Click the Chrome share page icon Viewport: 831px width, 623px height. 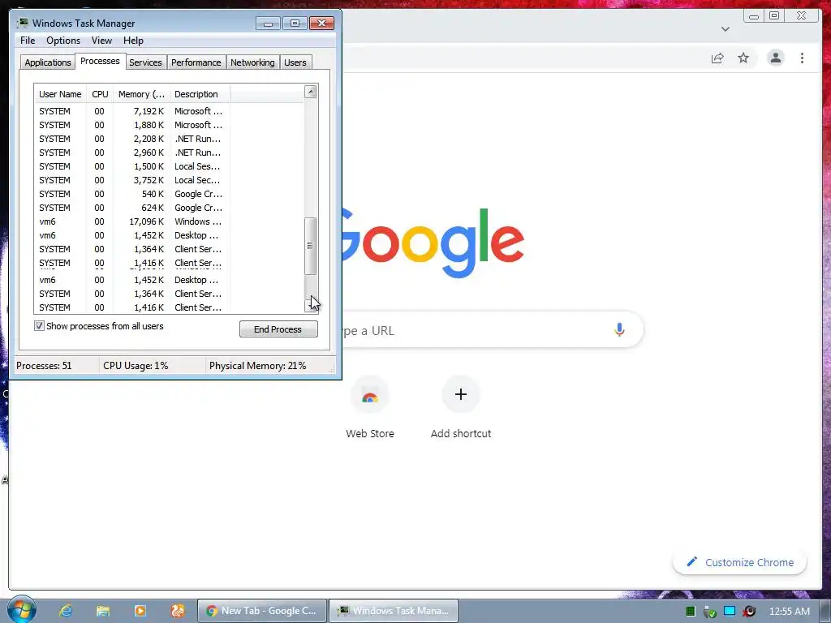point(717,58)
